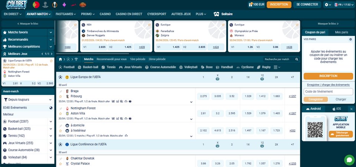This screenshot has width=356, height=167.
Task: Go to home icon in breadcrumb
Action: pos(60,59)
